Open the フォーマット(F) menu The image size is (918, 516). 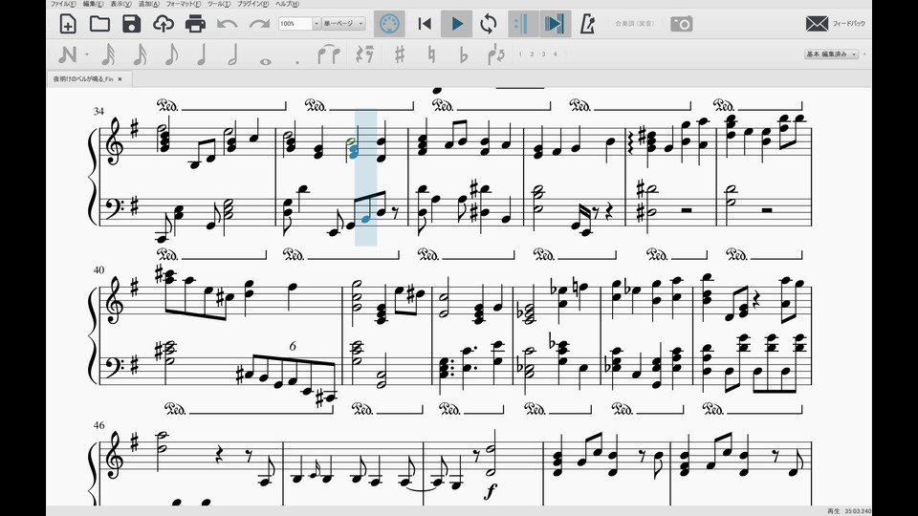point(184,4)
